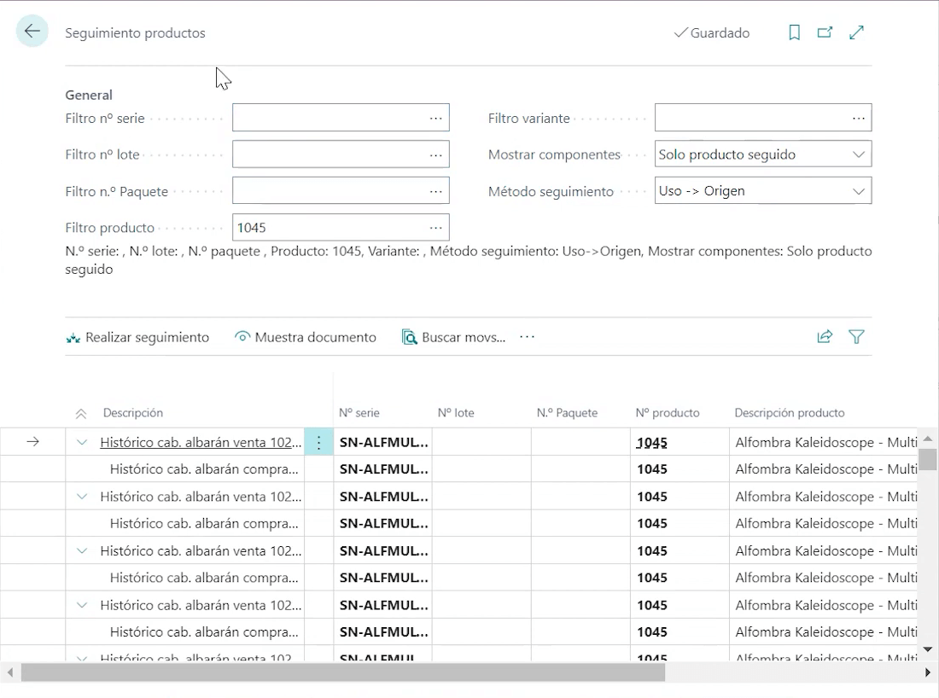The image size is (939, 698).
Task: Click the horizontal scrollbar of the table
Action: (x=341, y=672)
